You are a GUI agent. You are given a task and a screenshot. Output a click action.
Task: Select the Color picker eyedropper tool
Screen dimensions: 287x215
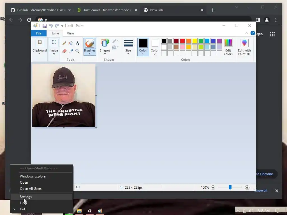(x=71, y=51)
